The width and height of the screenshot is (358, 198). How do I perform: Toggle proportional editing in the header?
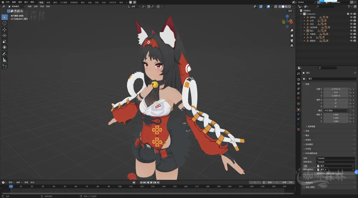click(x=158, y=7)
